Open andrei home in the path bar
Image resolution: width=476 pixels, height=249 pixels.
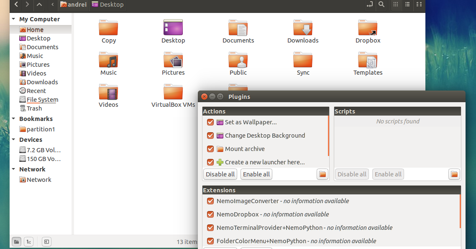74,5
